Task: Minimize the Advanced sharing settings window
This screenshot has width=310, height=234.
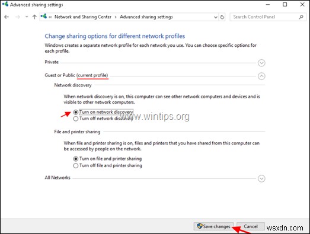Action: point(268,4)
